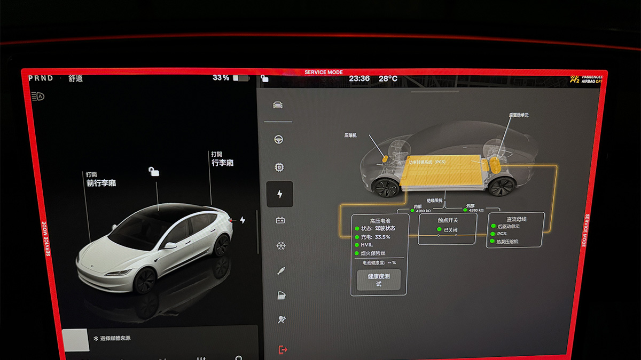Tap the 28°C temperature reading
This screenshot has width=641, height=360.
(x=388, y=78)
